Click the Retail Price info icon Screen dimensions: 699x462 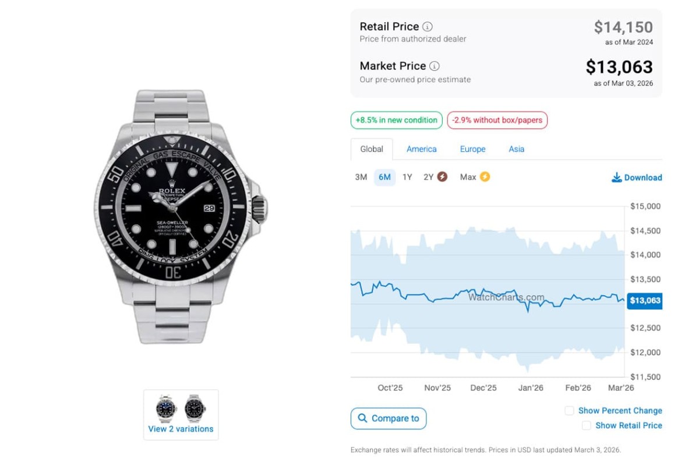428,27
